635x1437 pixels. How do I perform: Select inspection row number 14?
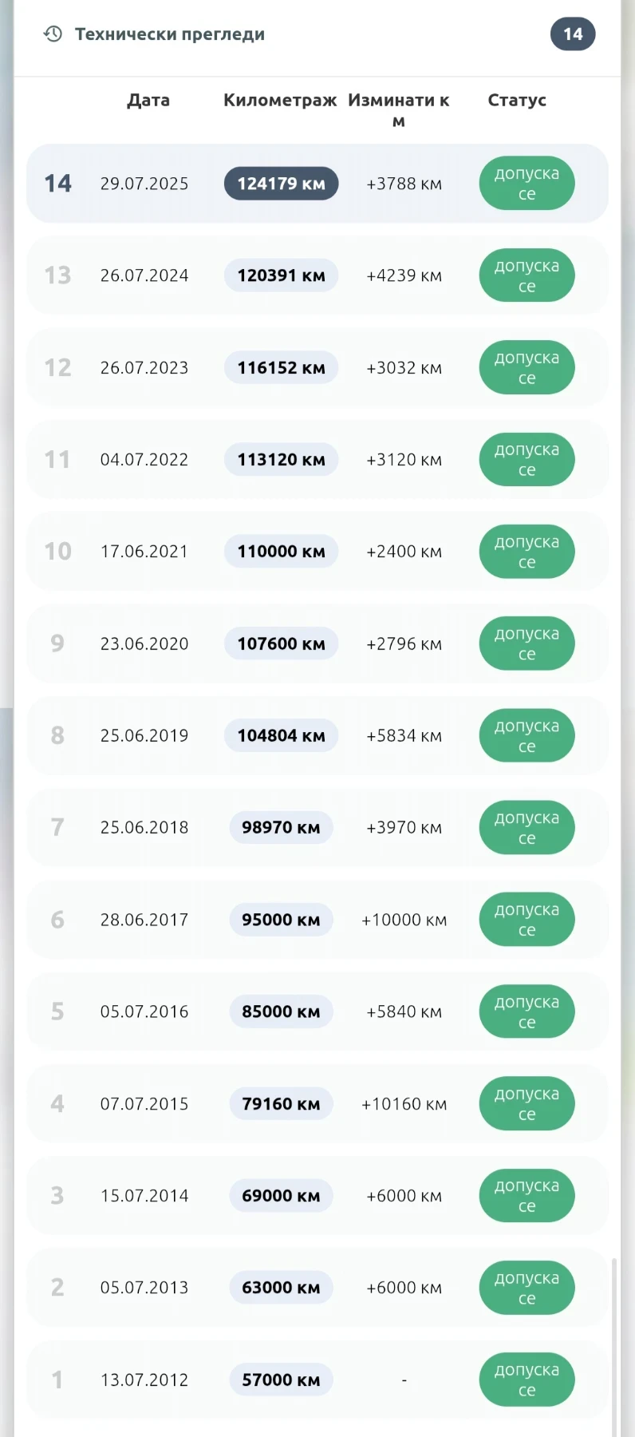317,184
